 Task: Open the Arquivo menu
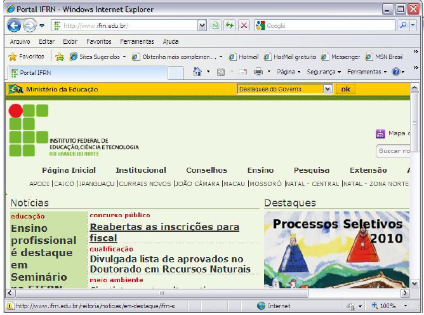[x=20, y=42]
